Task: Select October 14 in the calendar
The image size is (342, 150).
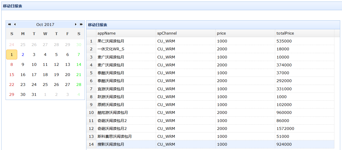Action: click(x=79, y=65)
